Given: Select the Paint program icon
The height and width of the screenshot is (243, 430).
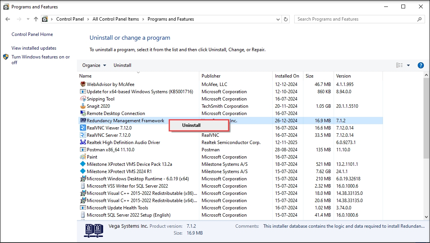Looking at the screenshot, I should click(83, 157).
